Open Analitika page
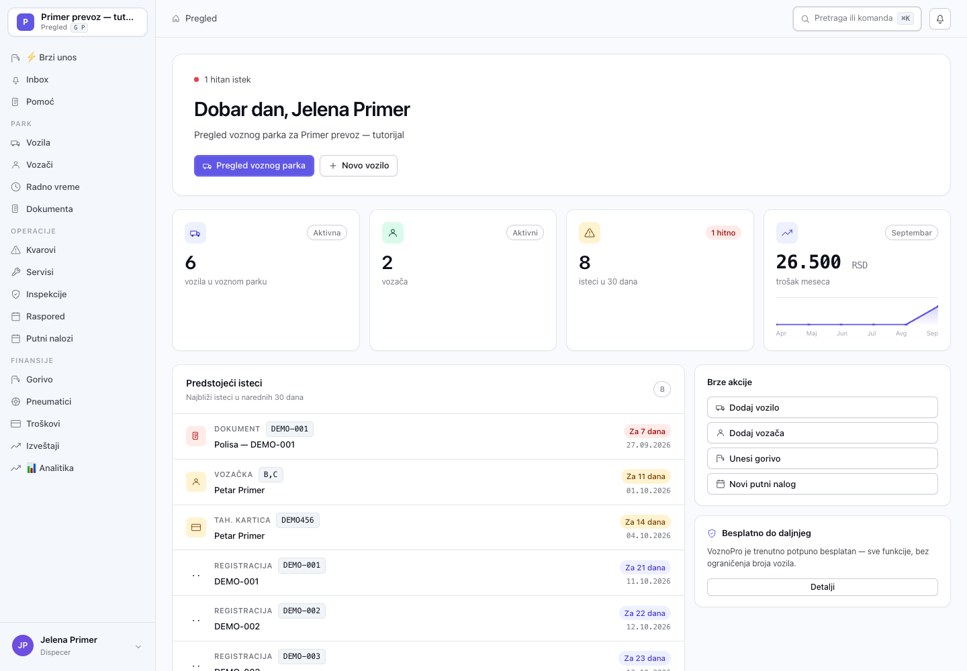Image resolution: width=967 pixels, height=671 pixels. [77, 468]
